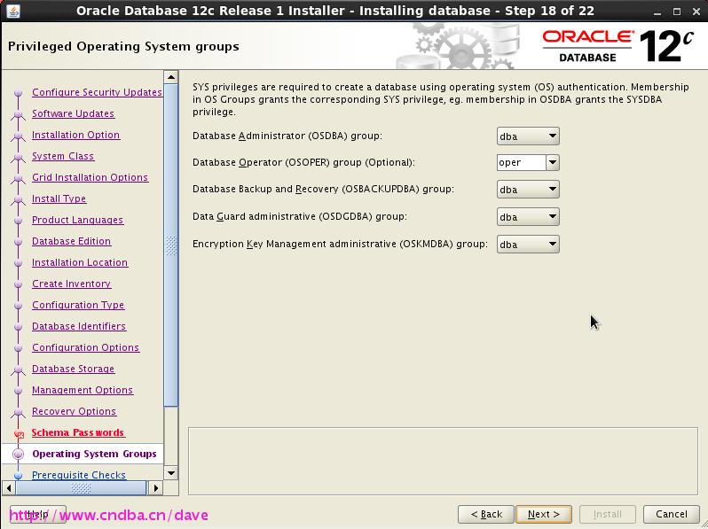Click the step list horizontal scrollbar thumb
This screenshot has height=529, width=708.
tap(81, 488)
